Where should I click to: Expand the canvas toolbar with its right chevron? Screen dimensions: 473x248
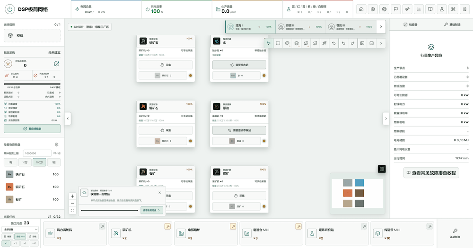[x=381, y=43]
